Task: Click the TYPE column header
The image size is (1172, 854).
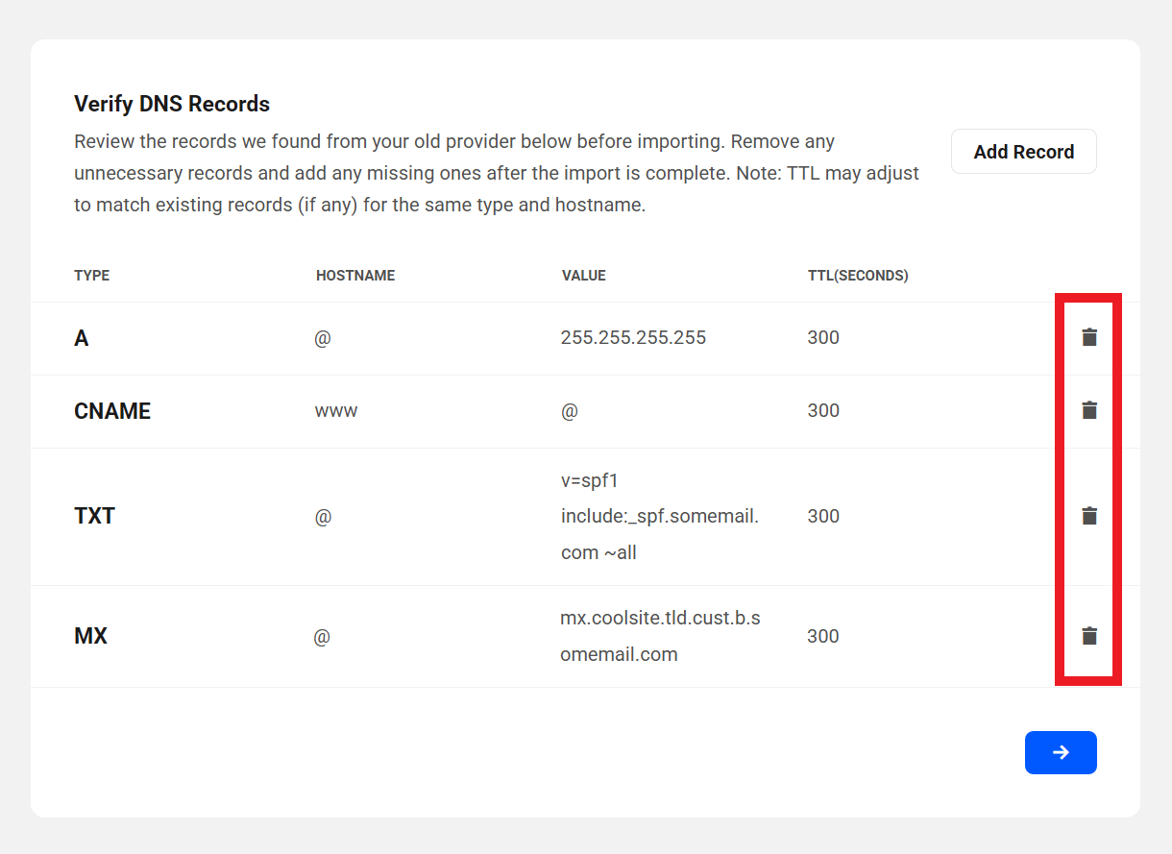Action: (x=92, y=276)
